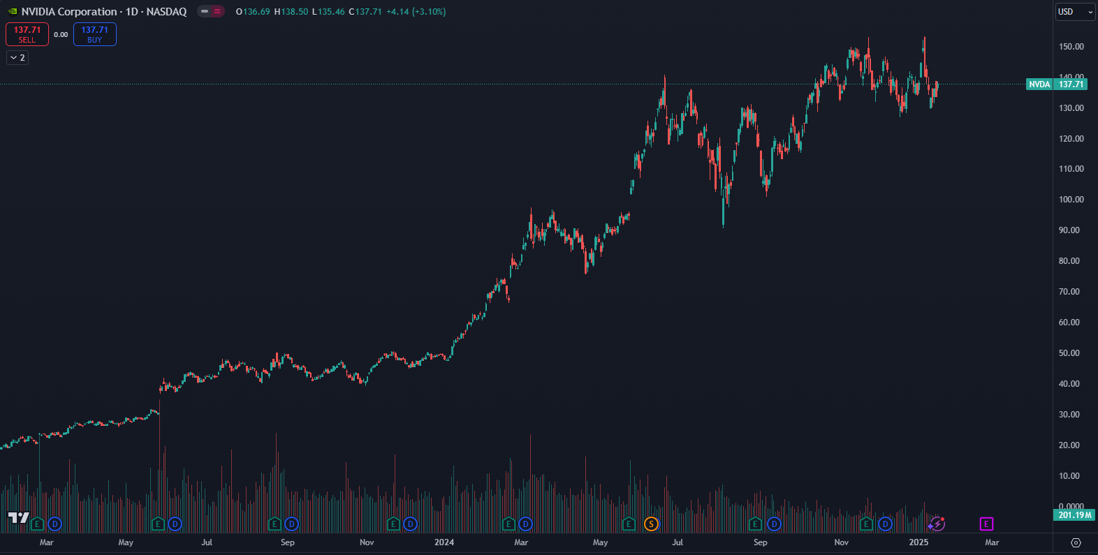Click the low value L135.46
This screenshot has height=555, width=1098.
coord(328,12)
